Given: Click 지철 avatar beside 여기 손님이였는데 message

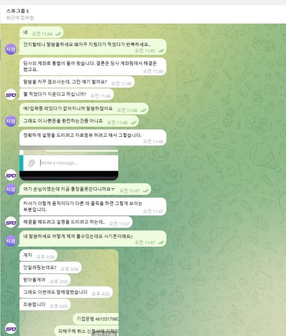Looking at the screenshot, I should (x=10, y=189).
